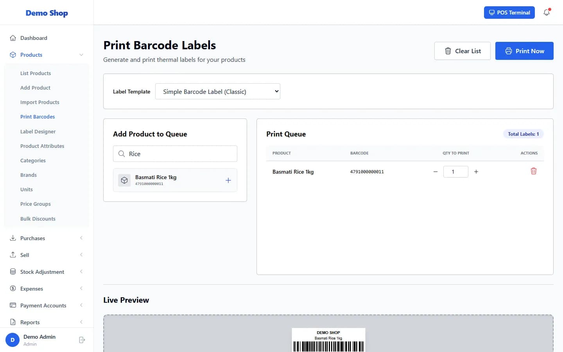The image size is (563, 352).
Task: Delete Basmati Rice 1kg from print queue
Action: click(533, 171)
